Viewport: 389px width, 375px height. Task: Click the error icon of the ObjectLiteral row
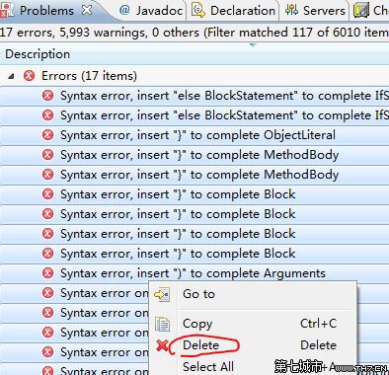[47, 135]
